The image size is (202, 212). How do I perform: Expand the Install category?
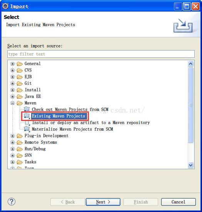12,90
